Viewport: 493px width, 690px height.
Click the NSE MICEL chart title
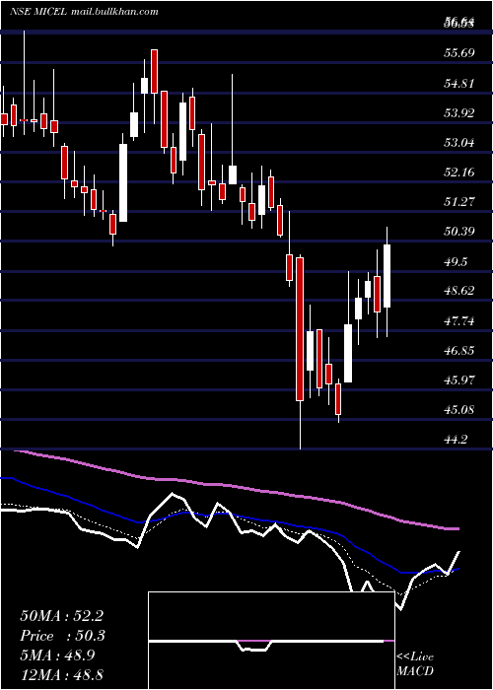pos(38,12)
